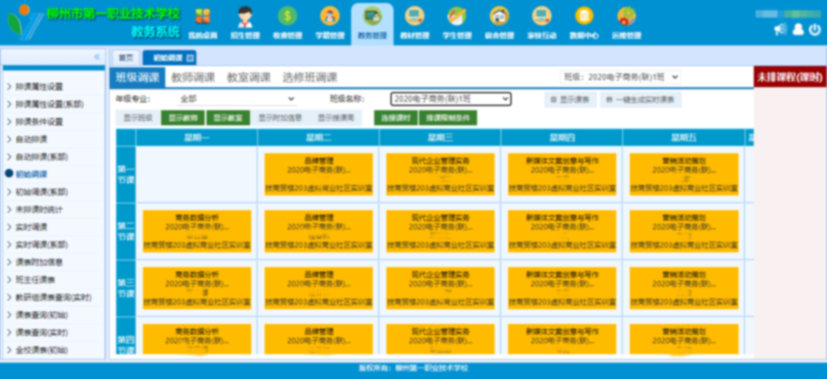The height and width of the screenshot is (379, 827).
Task: Open 我的桌面 icon in top navigation
Action: pyautogui.click(x=202, y=23)
